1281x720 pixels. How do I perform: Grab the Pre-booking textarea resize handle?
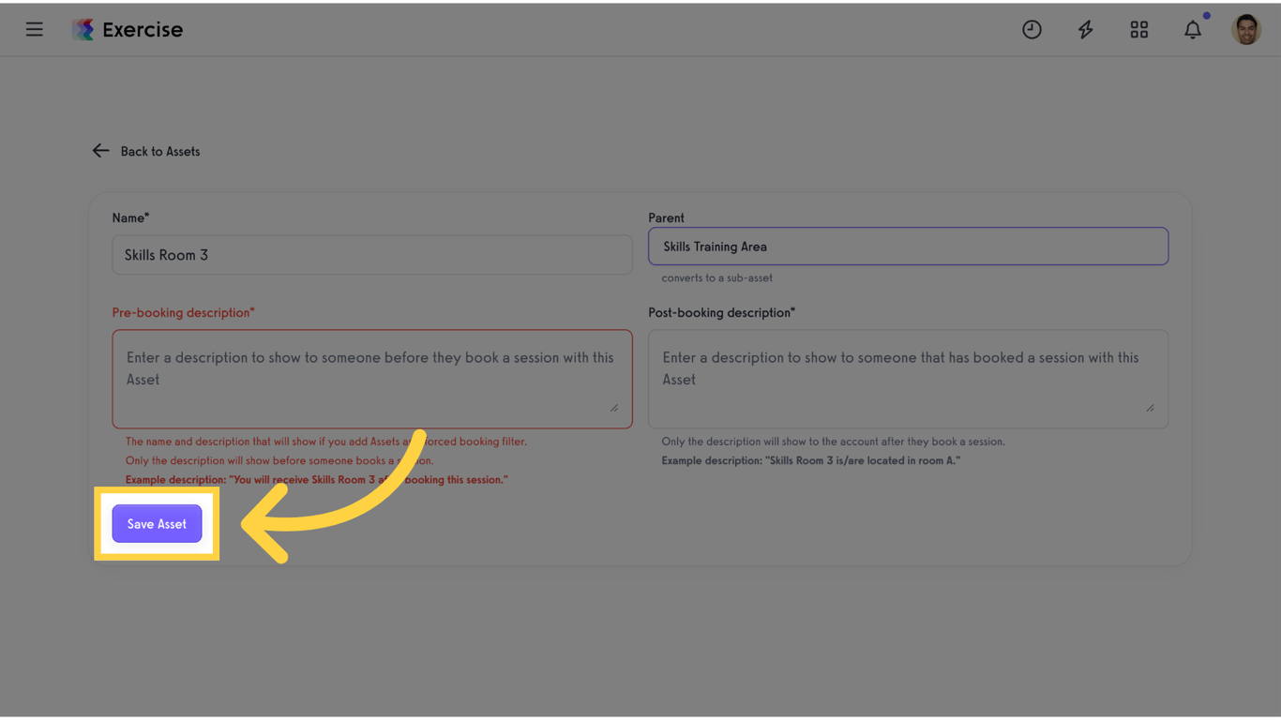[x=614, y=408]
